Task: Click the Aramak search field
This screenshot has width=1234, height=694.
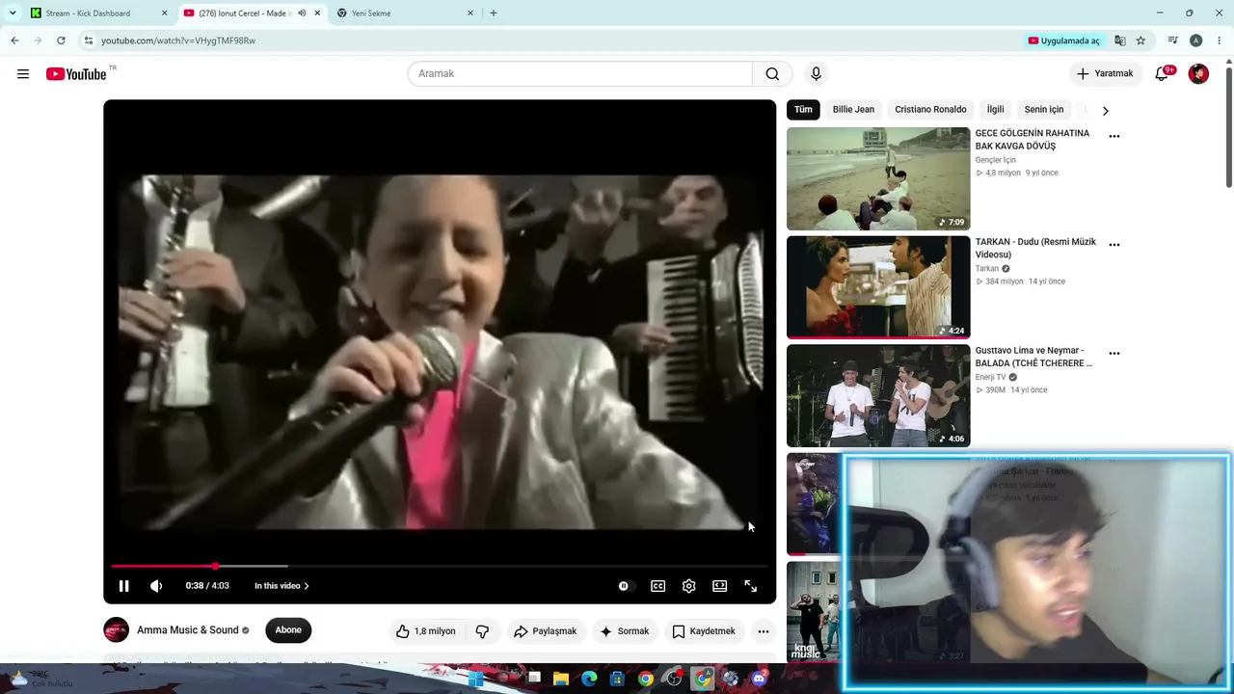Action: tap(579, 74)
